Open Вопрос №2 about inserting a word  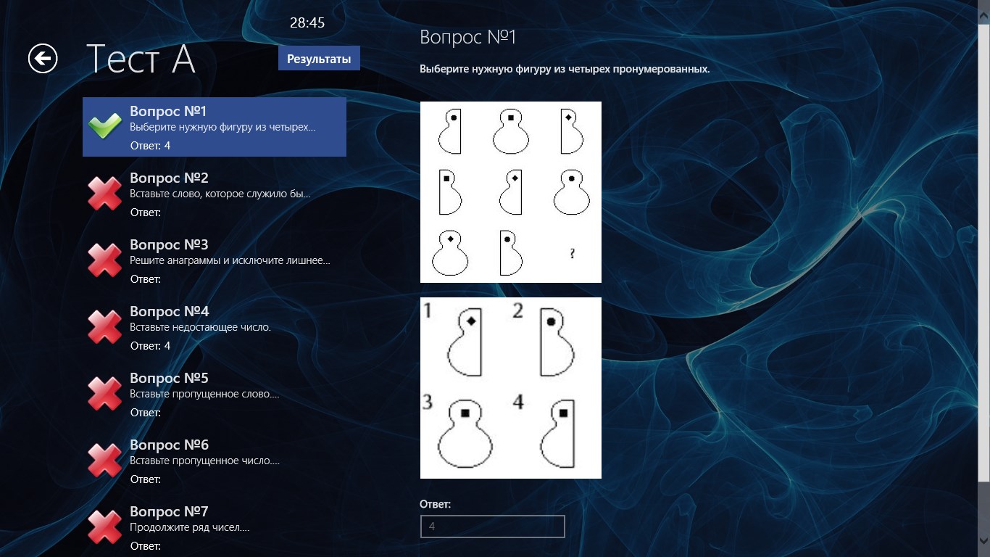[x=215, y=194]
